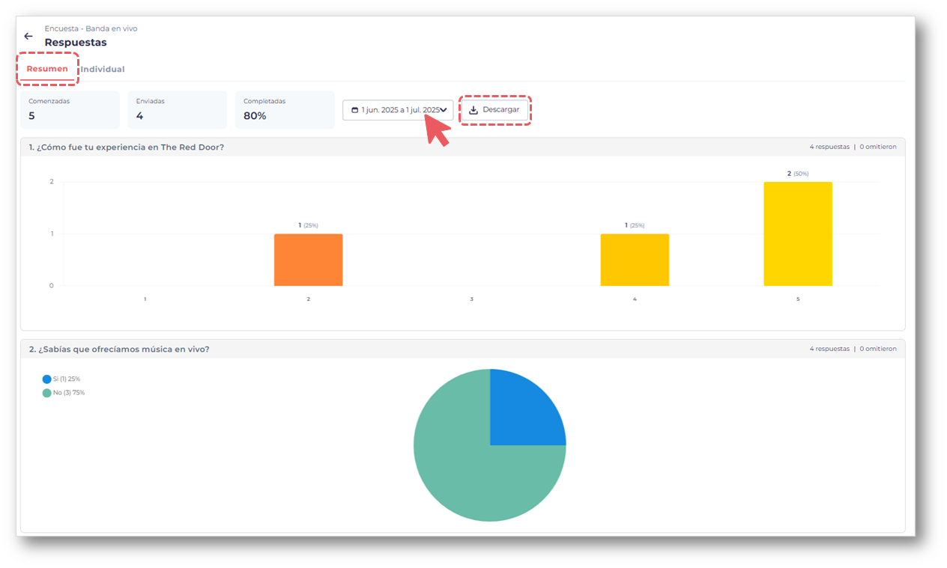947x568 pixels.
Task: Click the download icon beside Descargar
Action: [473, 110]
